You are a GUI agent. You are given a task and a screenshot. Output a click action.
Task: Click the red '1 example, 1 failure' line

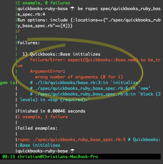click(42, 117)
